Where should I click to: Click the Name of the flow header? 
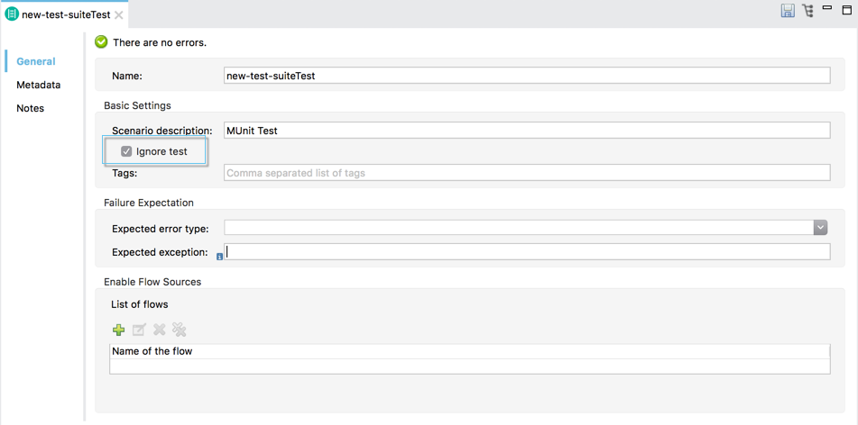[152, 351]
